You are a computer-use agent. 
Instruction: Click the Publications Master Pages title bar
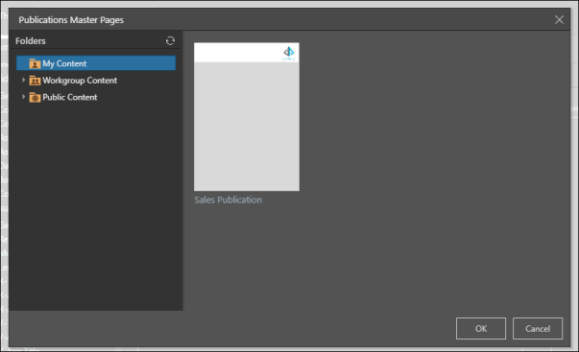pos(280,19)
